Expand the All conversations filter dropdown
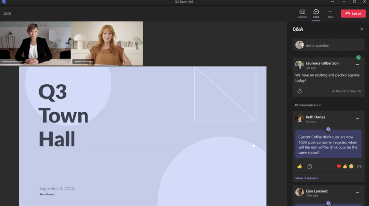 coord(307,105)
